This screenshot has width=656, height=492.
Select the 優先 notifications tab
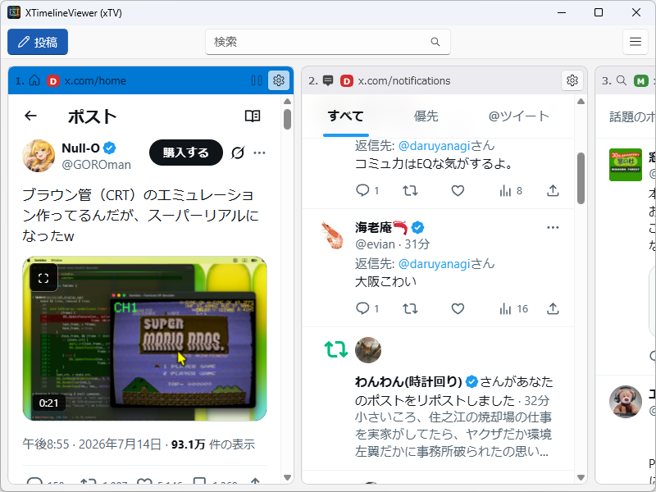426,116
